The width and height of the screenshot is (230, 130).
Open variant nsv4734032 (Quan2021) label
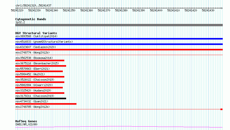click(32, 101)
